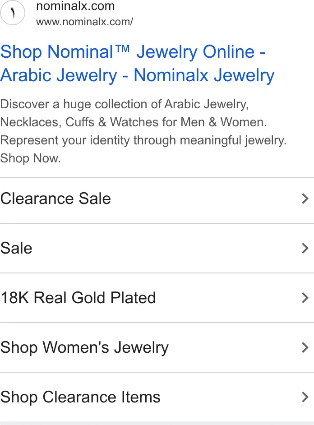The width and height of the screenshot is (314, 425).
Task: Open the 18K Real Gold Plated sitelink
Action: click(x=157, y=298)
